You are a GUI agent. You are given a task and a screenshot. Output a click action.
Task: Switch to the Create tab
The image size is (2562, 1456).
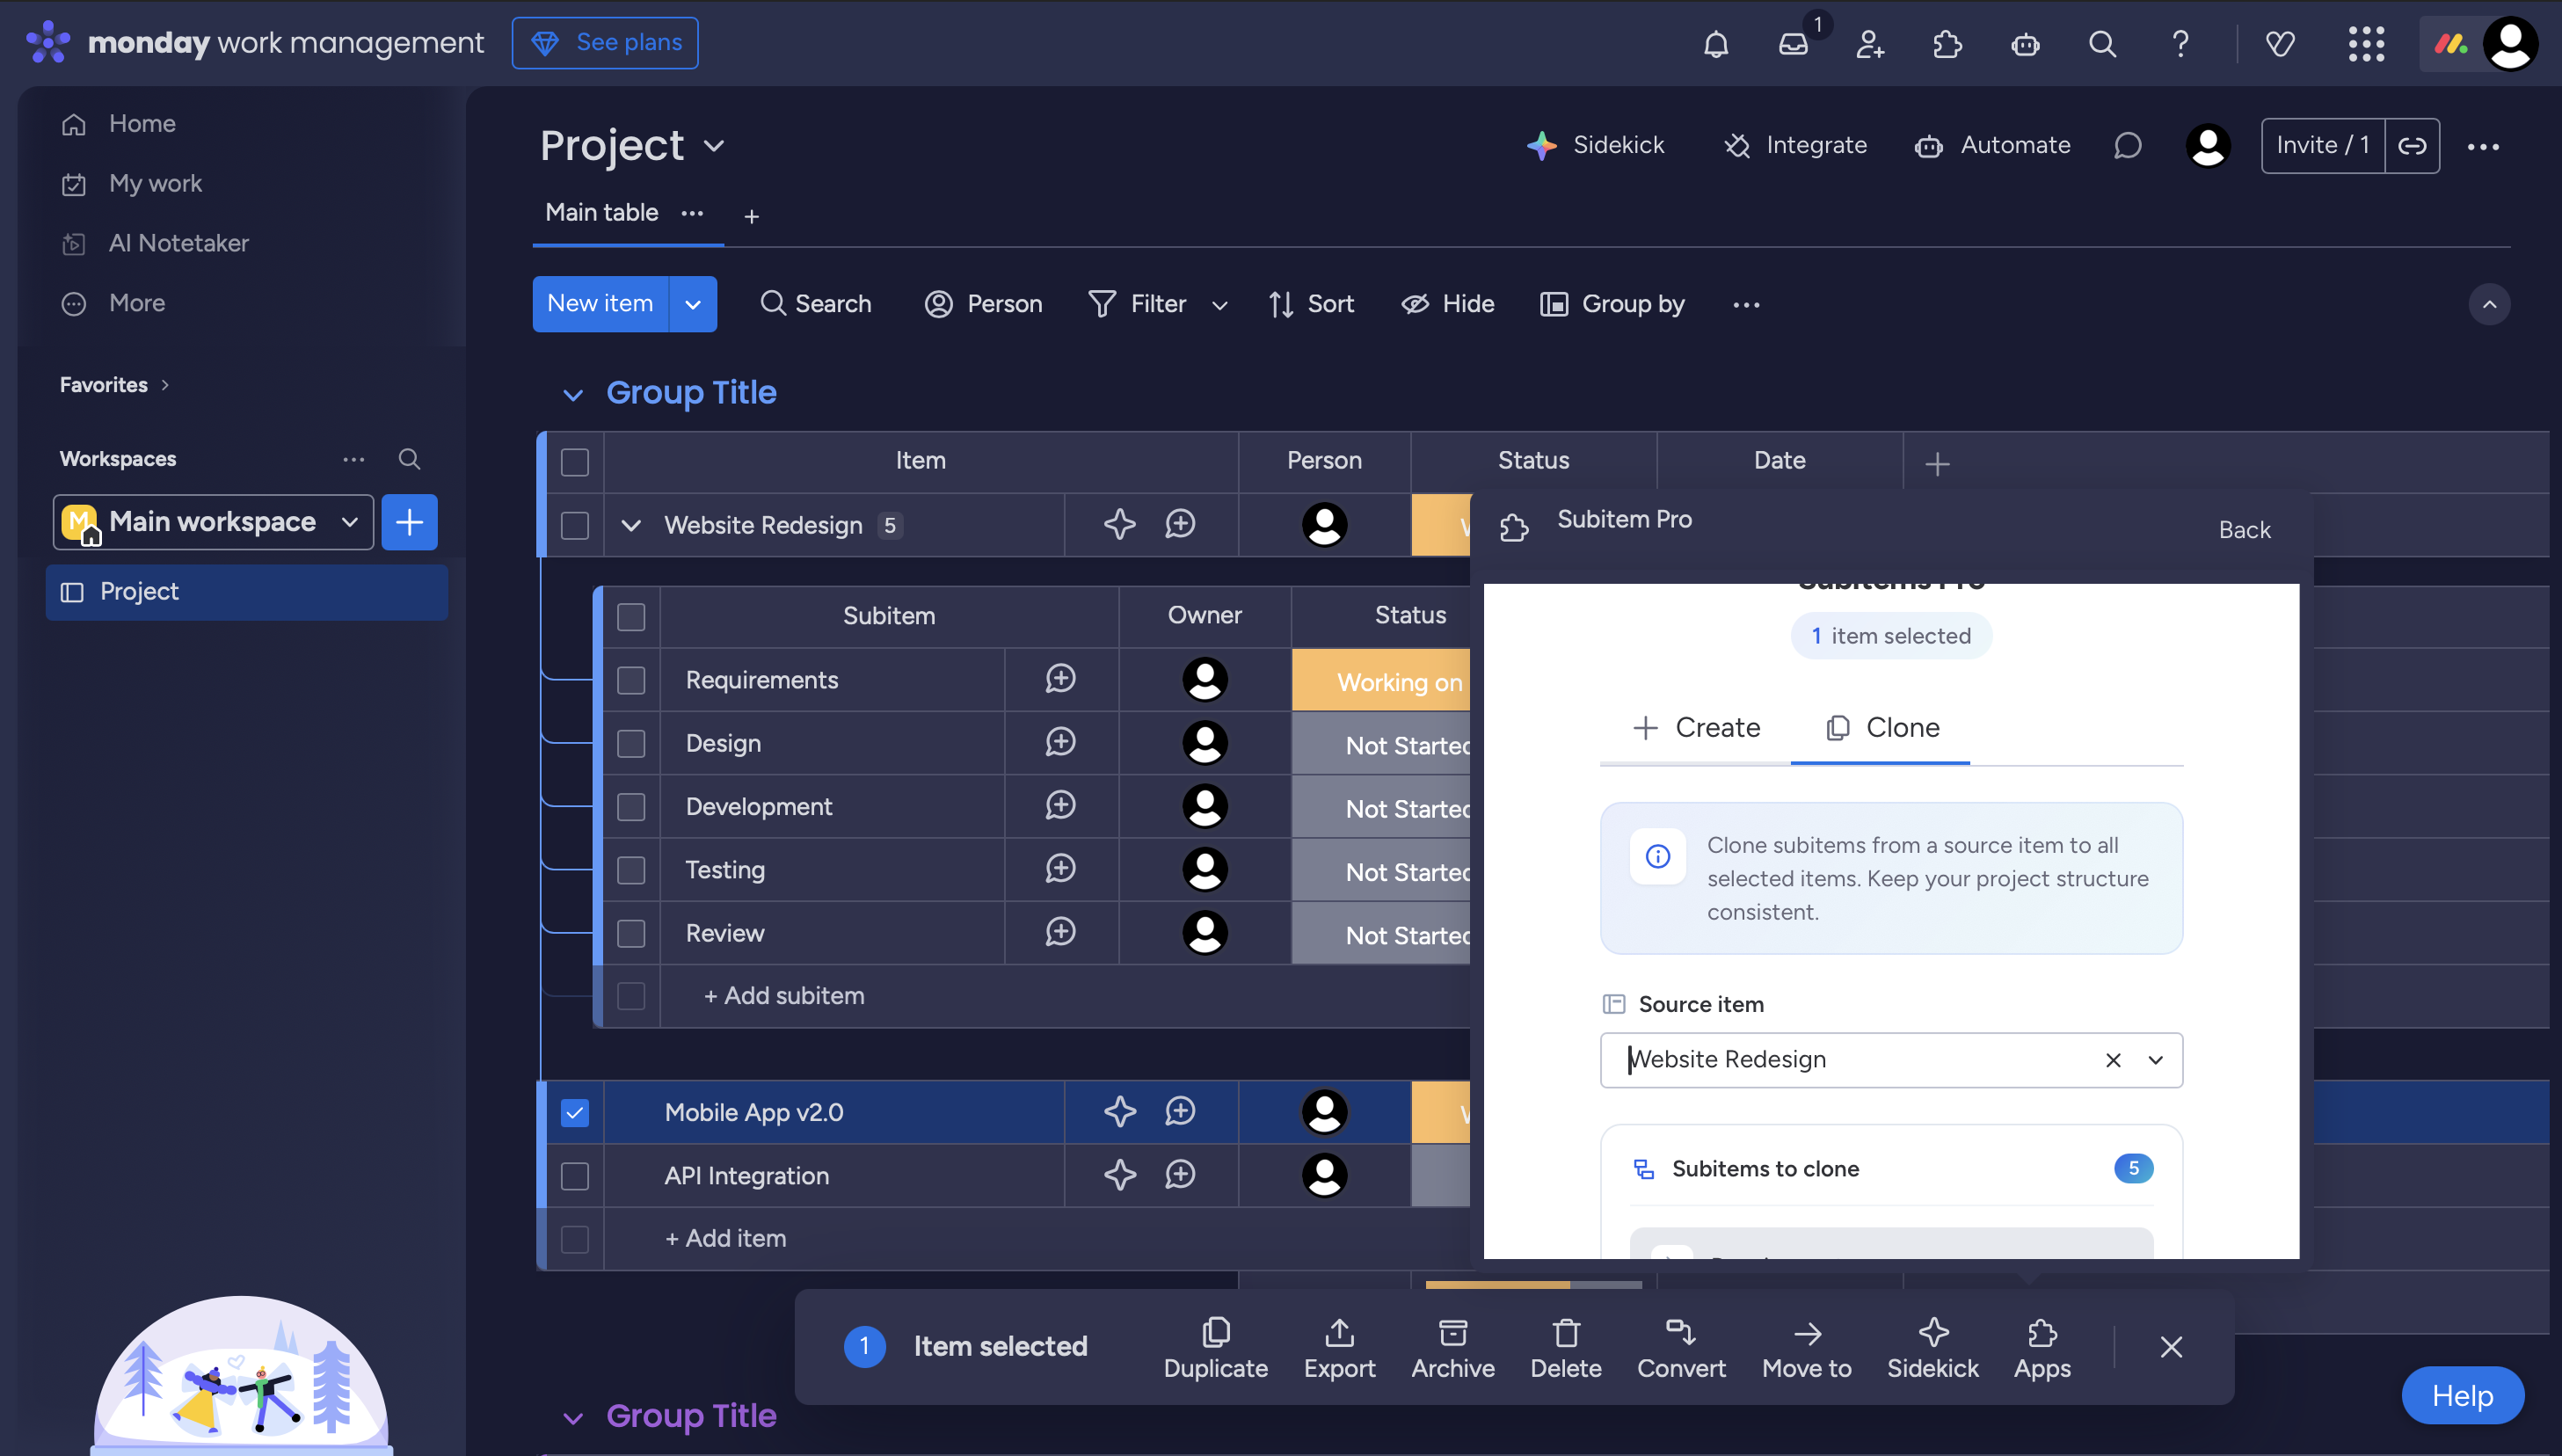click(x=1696, y=727)
